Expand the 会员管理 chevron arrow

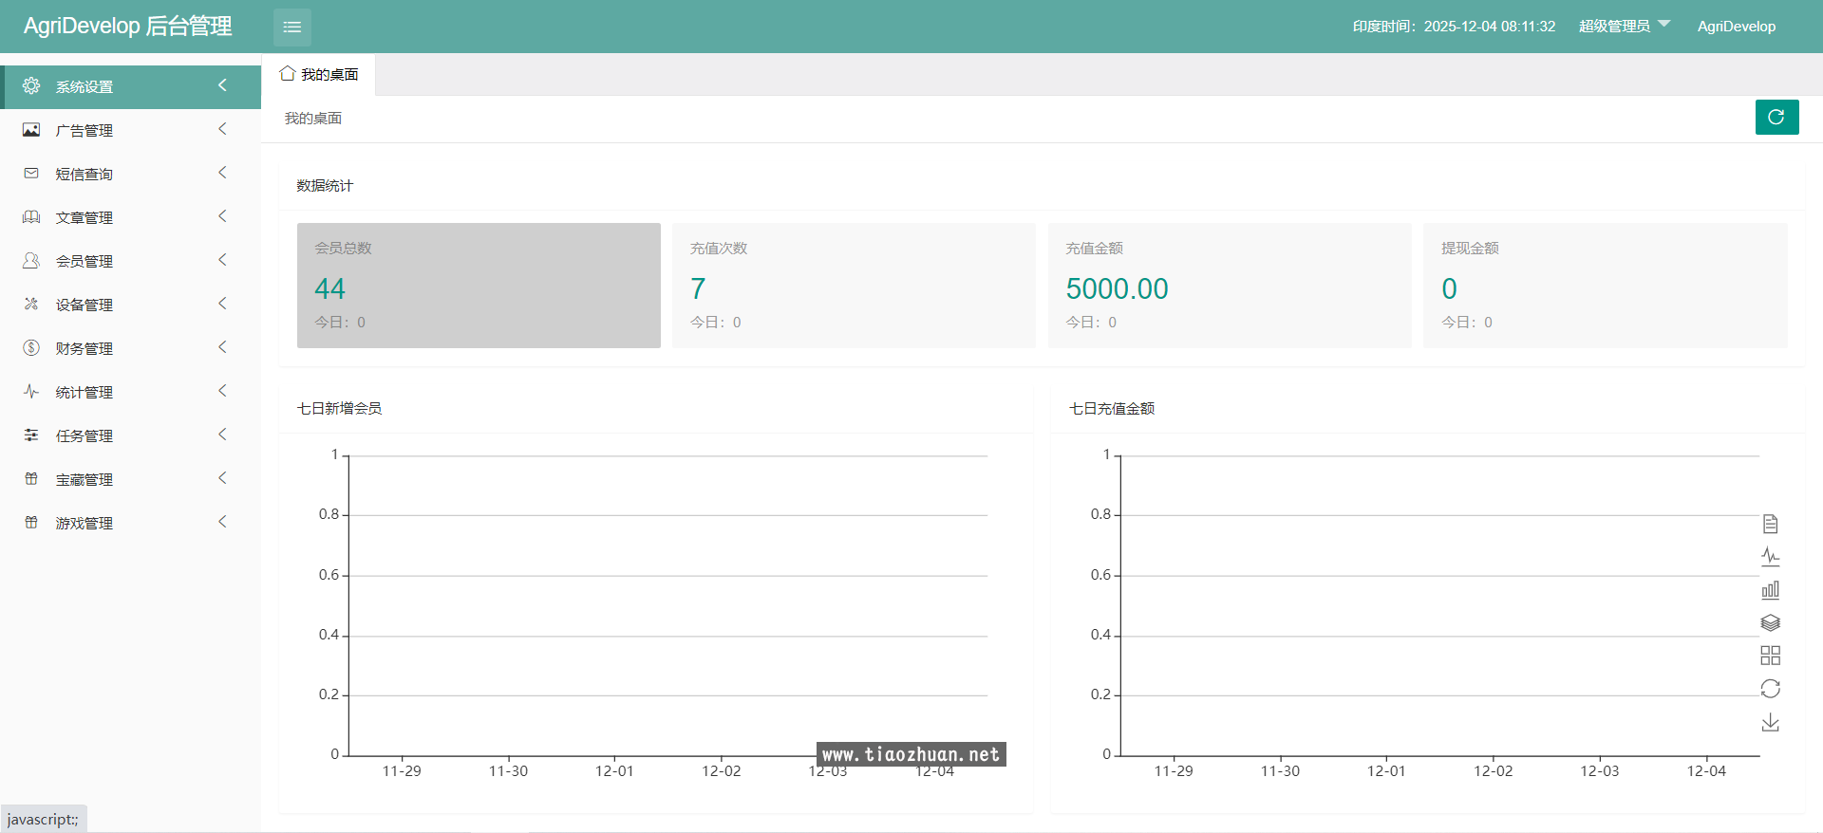pyautogui.click(x=222, y=260)
